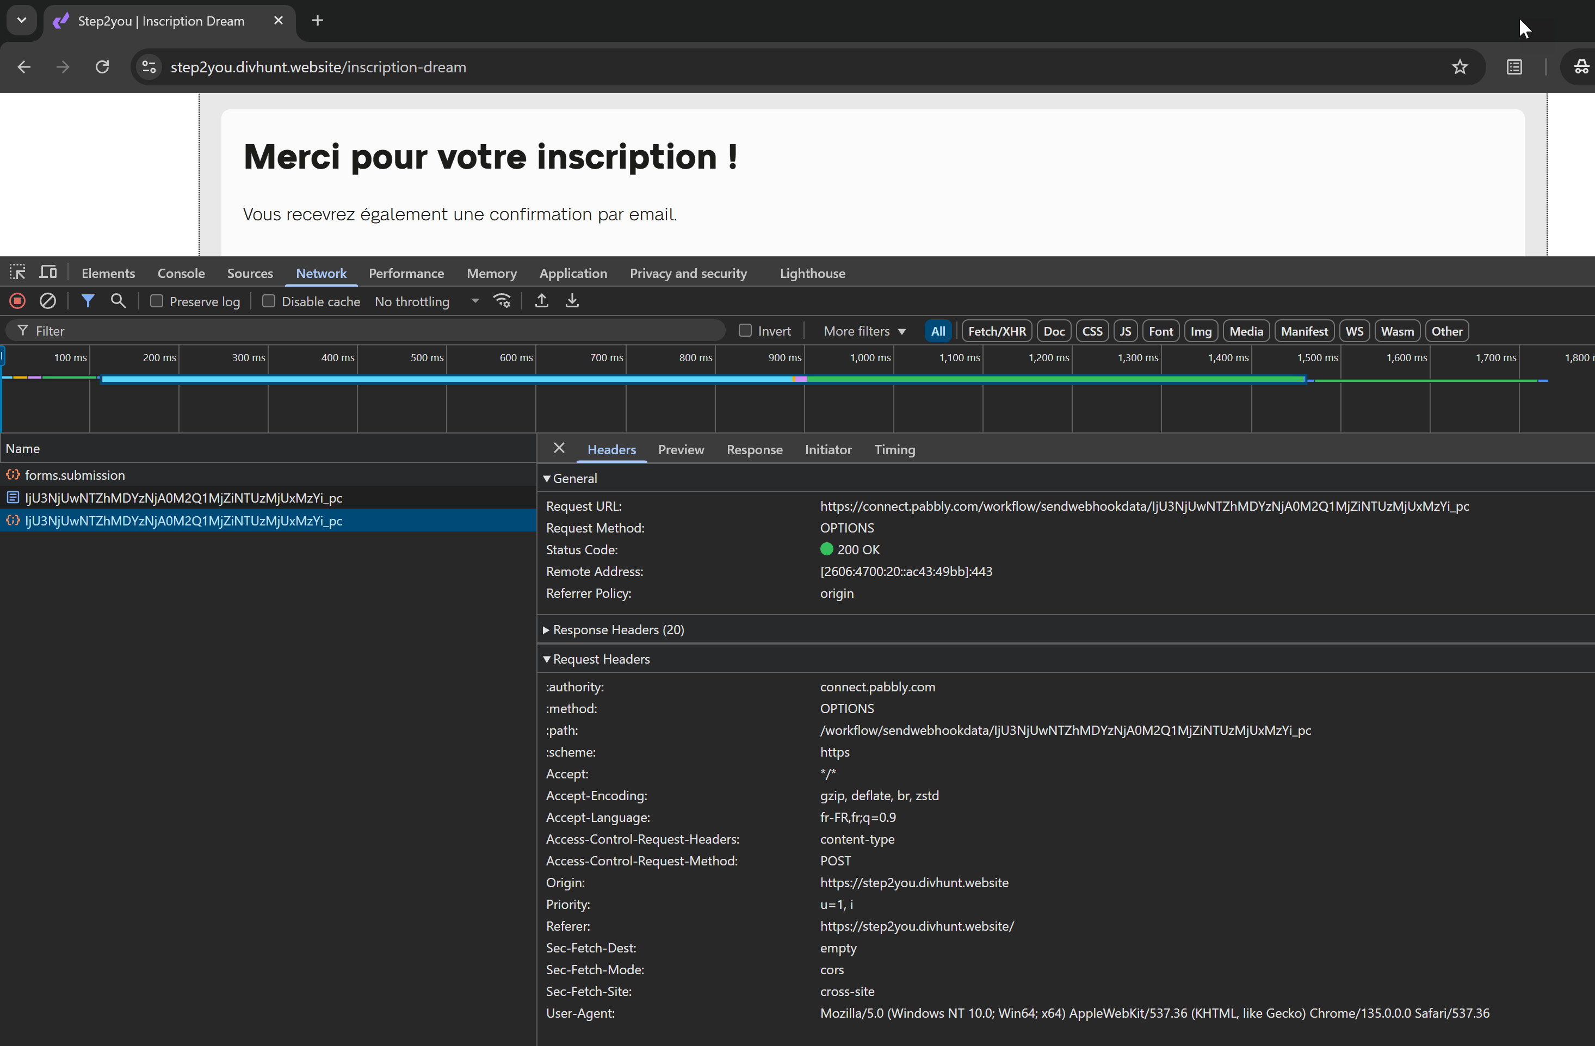Click the 1,000 ms timeline marker
This screenshot has width=1595, height=1046.
[870, 358]
